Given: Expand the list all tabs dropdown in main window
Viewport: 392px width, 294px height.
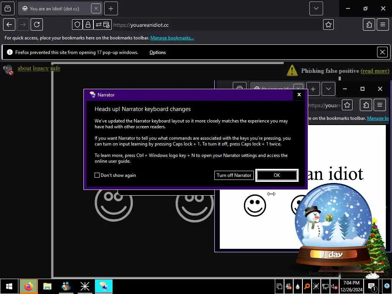Looking at the screenshot, I should coord(316,8).
